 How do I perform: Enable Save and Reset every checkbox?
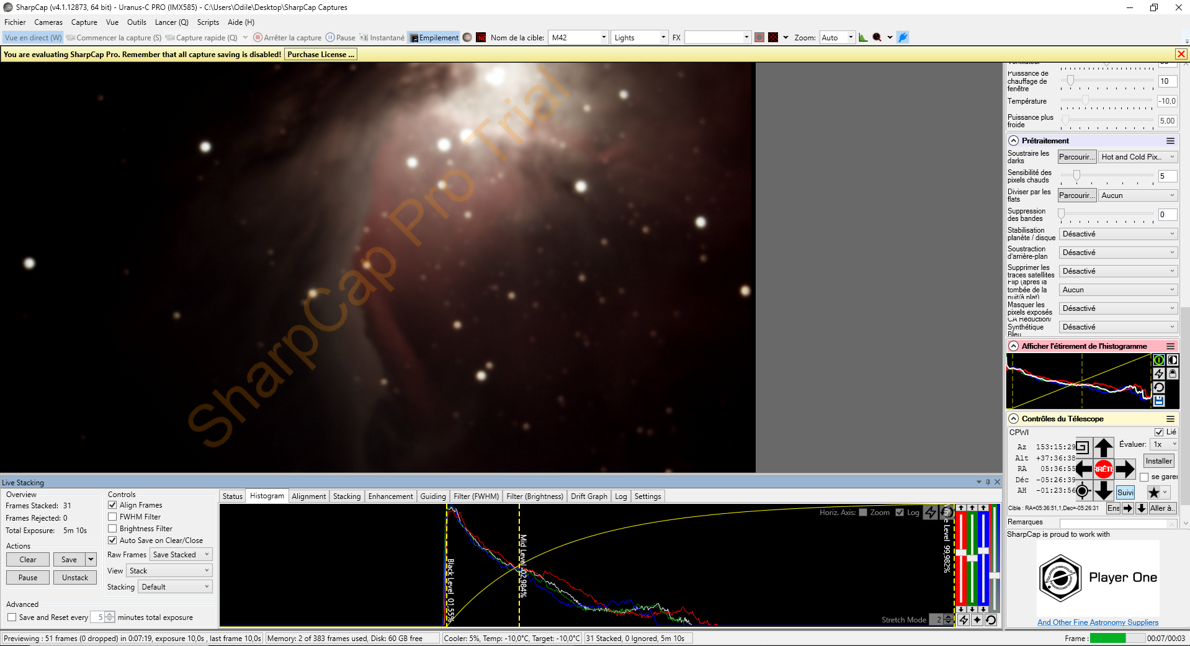(x=12, y=617)
